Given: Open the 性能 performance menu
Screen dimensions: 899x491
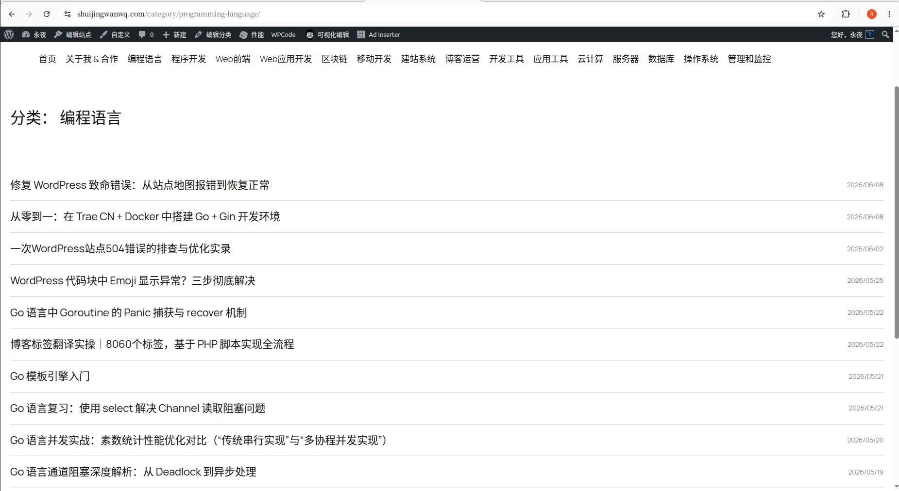Looking at the screenshot, I should (252, 34).
